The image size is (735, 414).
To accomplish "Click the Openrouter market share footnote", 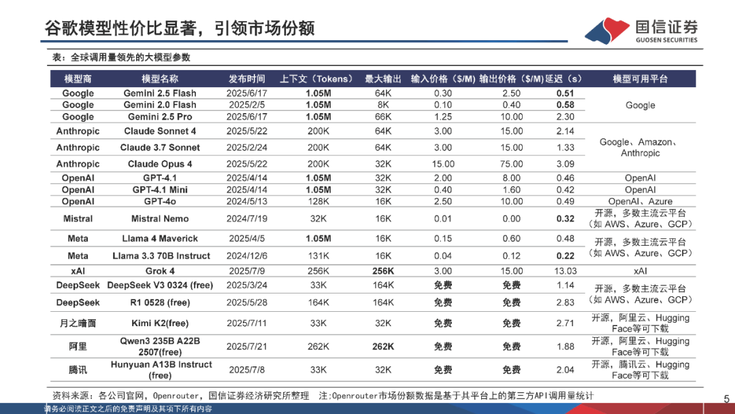I will [x=456, y=396].
